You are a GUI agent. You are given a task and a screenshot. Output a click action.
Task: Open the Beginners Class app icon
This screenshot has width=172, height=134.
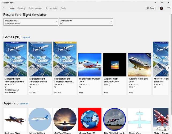pyautogui.click(x=15, y=119)
